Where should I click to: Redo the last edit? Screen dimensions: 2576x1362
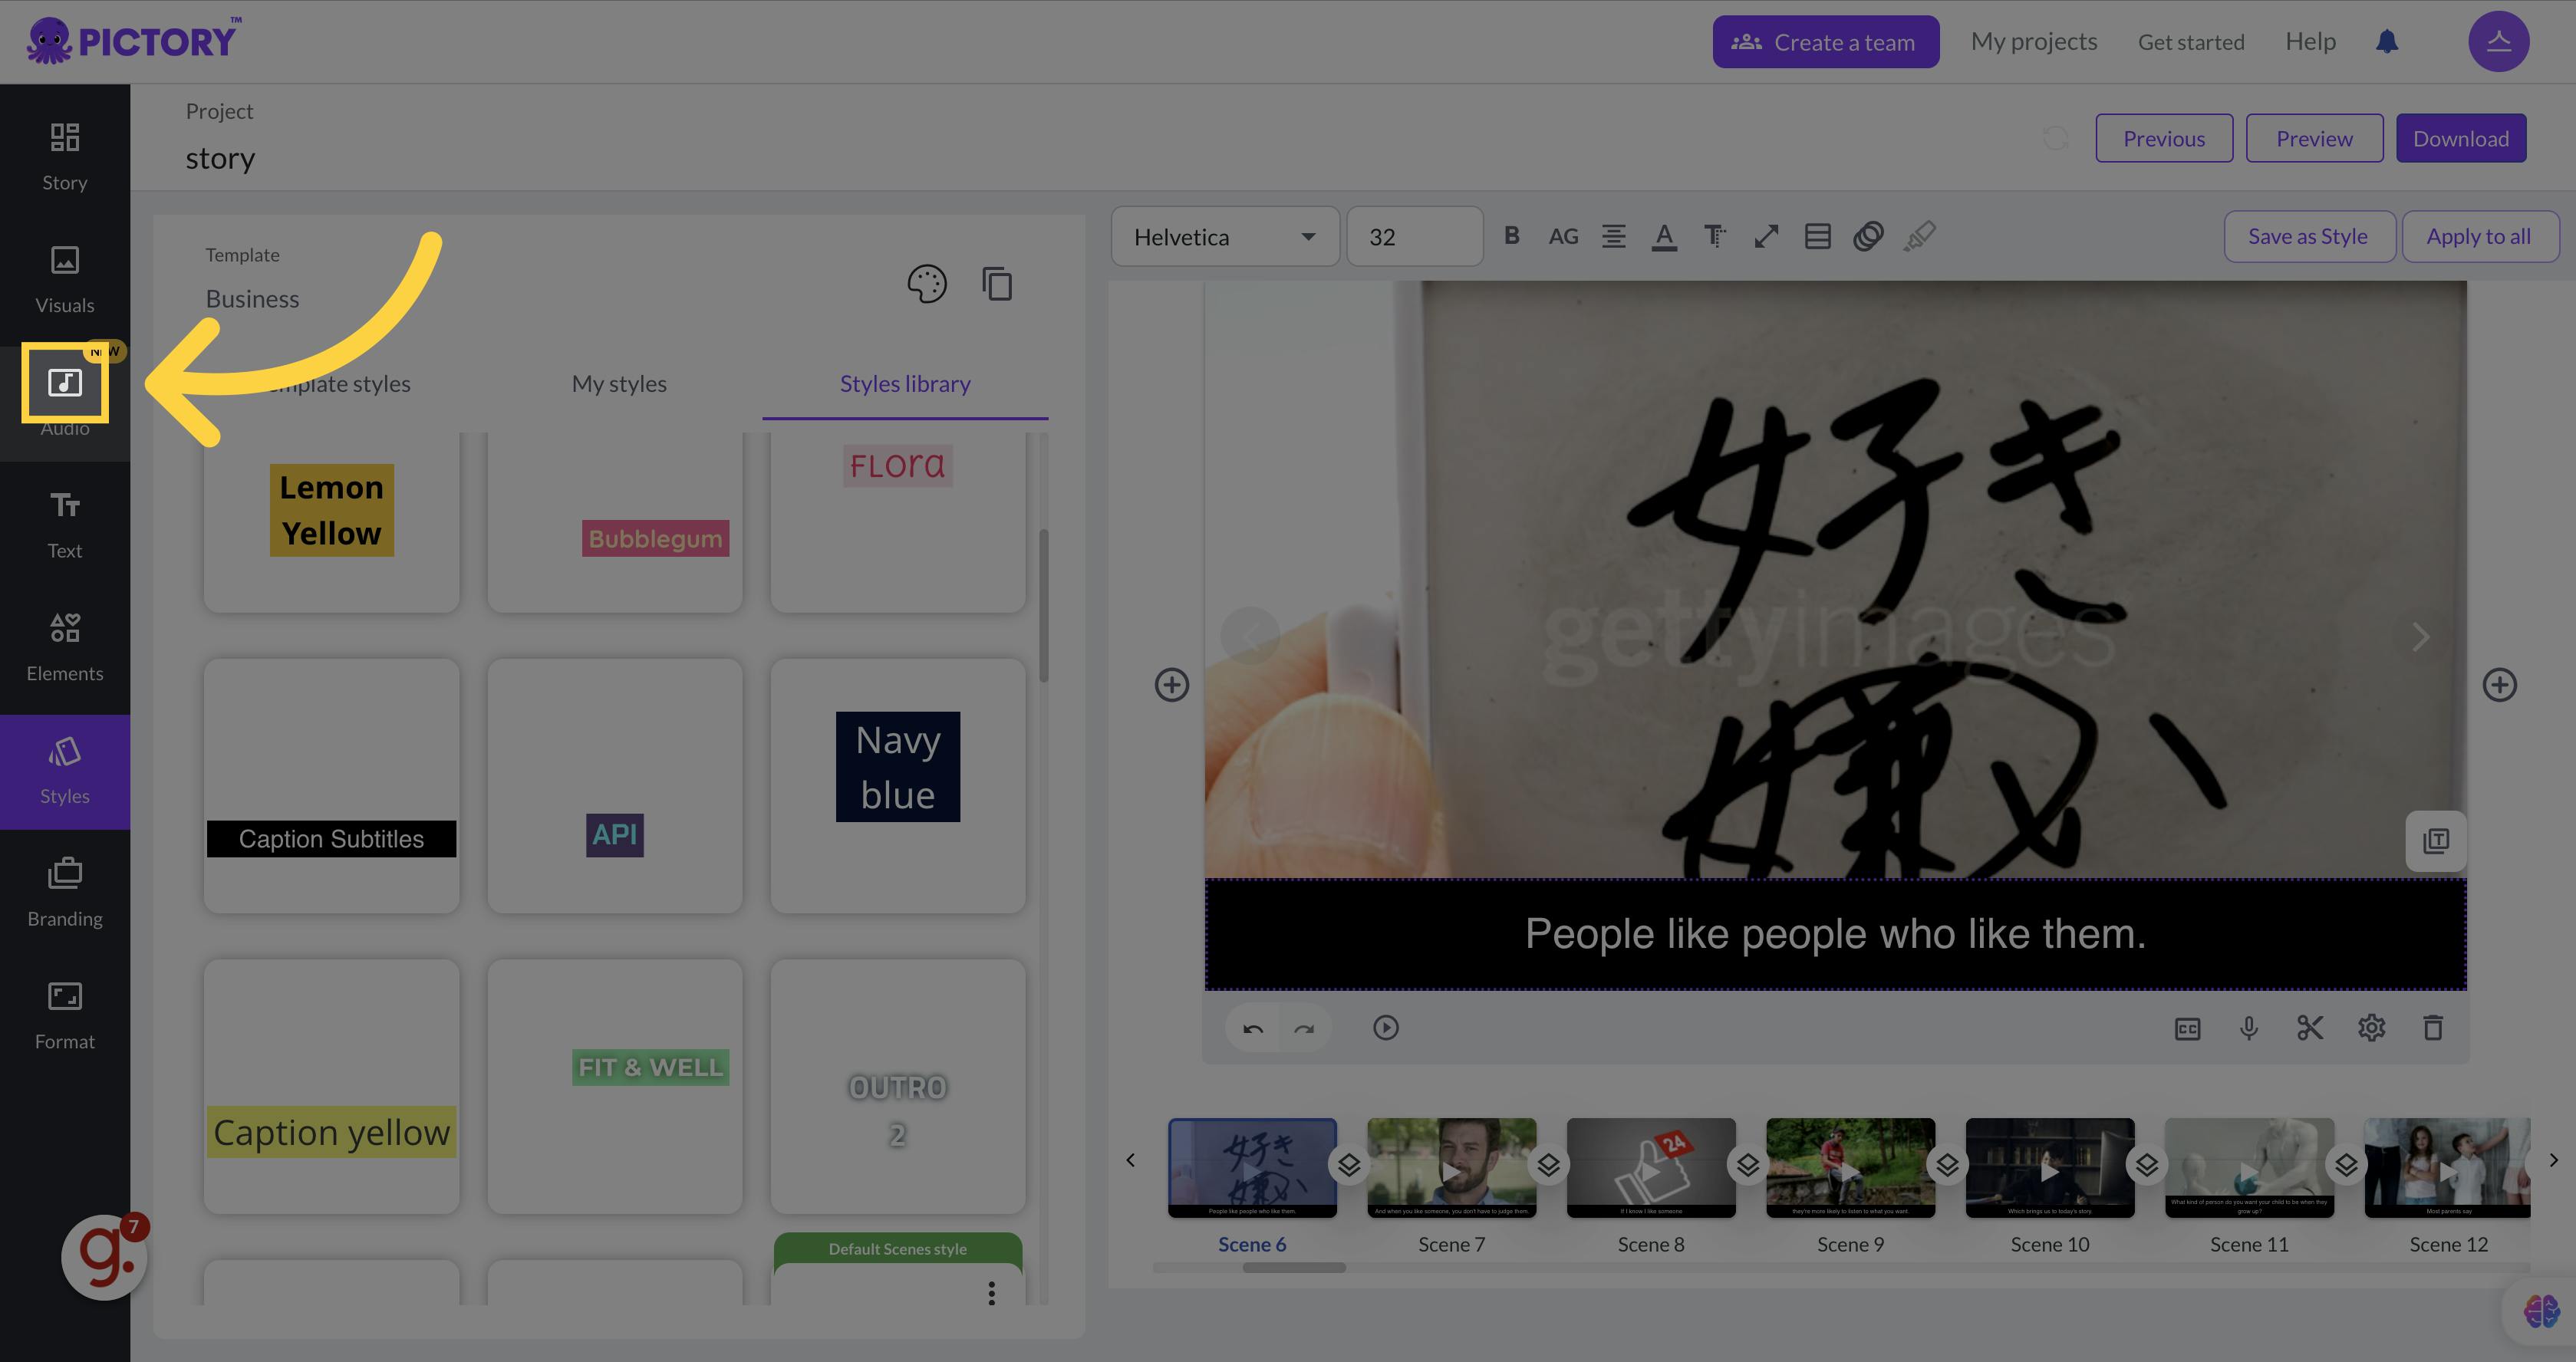click(1304, 1028)
